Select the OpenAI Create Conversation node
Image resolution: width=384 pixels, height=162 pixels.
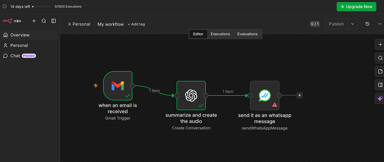[191, 95]
